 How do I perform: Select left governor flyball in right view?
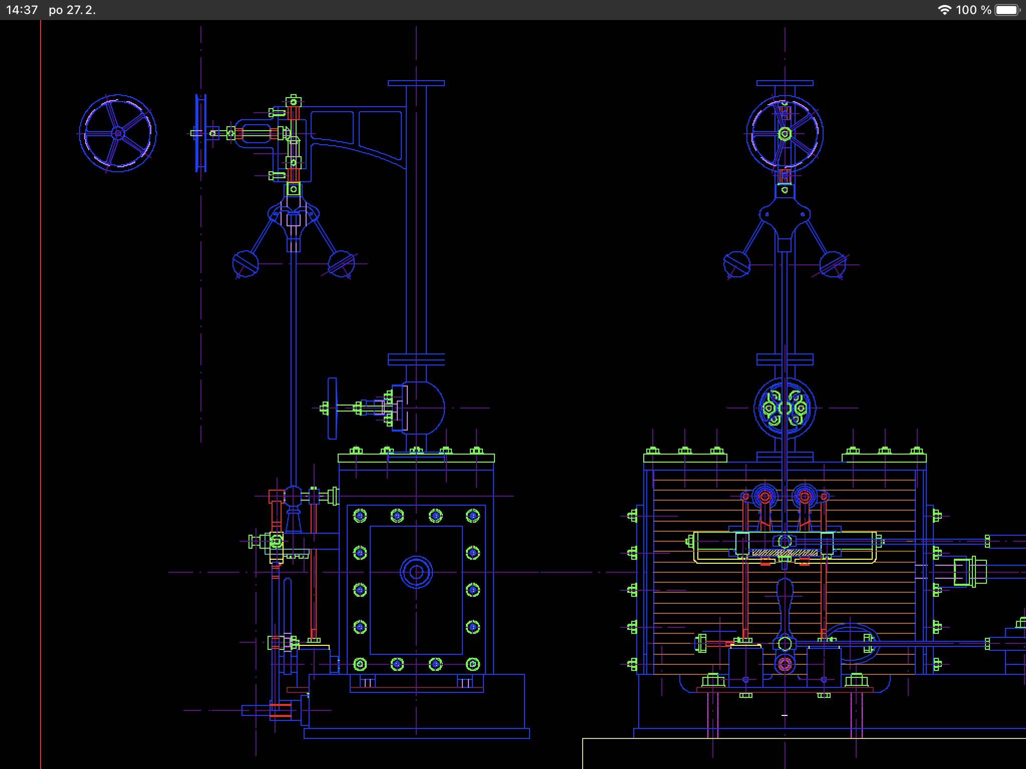pos(737,264)
